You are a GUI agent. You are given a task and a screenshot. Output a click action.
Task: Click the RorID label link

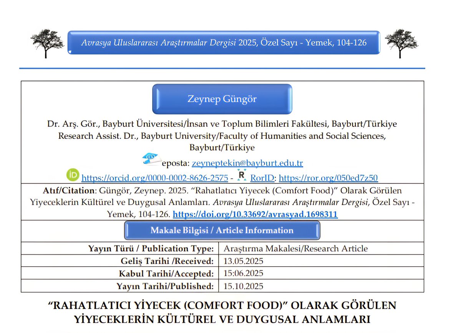tap(262, 178)
